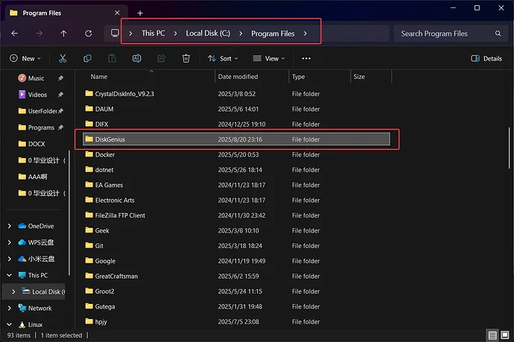Screen dimensions: 514x342
Task: Click the Delete trash icon
Action: [186, 58]
